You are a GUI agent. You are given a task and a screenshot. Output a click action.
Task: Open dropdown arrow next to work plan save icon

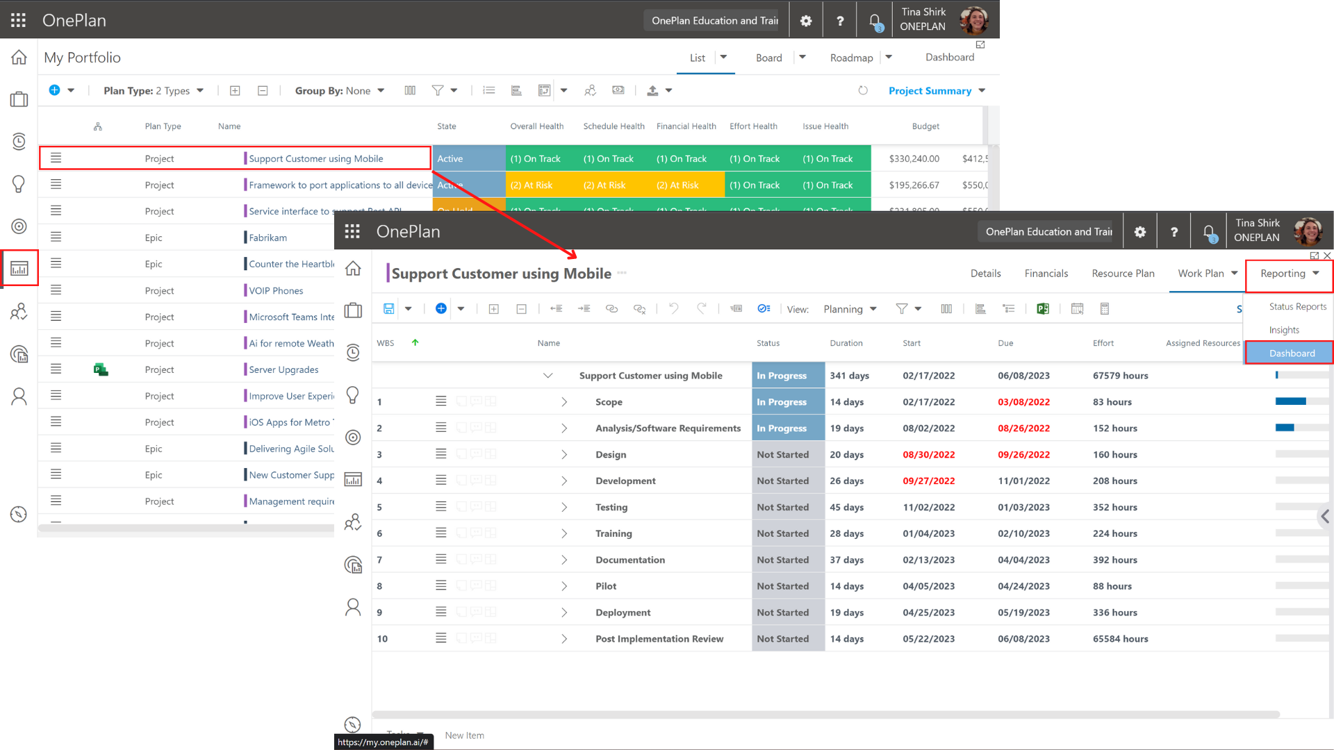point(409,309)
